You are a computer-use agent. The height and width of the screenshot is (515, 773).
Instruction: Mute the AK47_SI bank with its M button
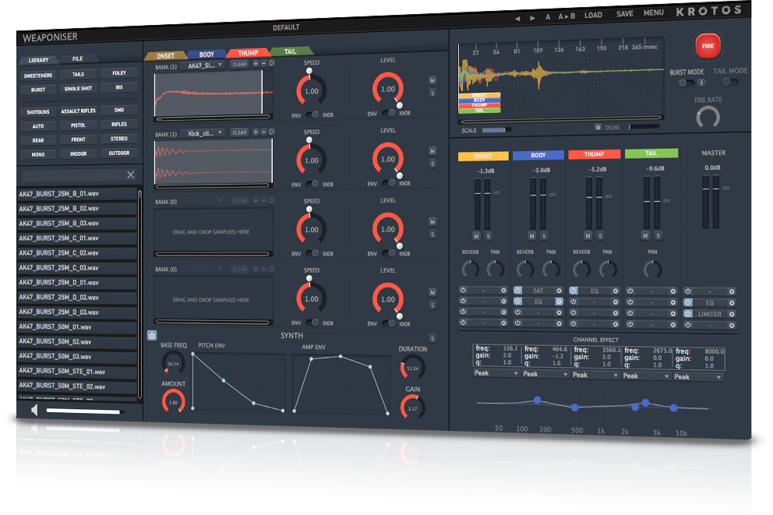(432, 81)
